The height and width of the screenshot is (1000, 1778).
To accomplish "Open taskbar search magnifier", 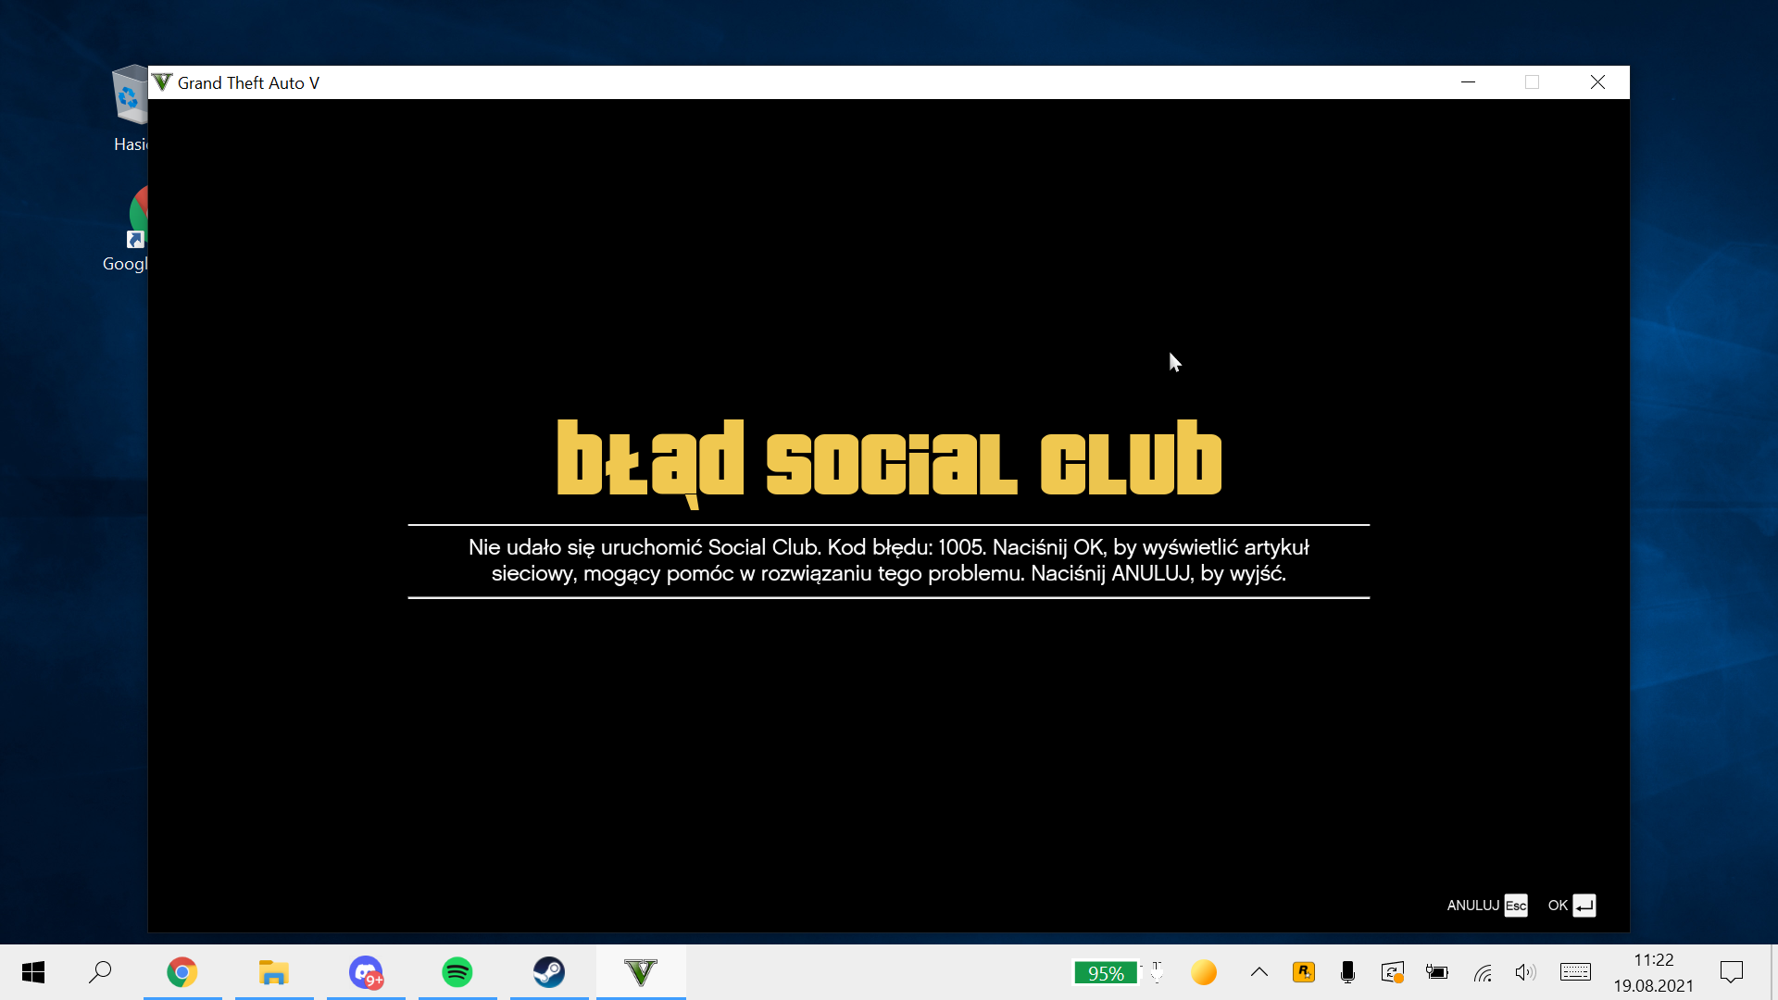I will point(100,972).
